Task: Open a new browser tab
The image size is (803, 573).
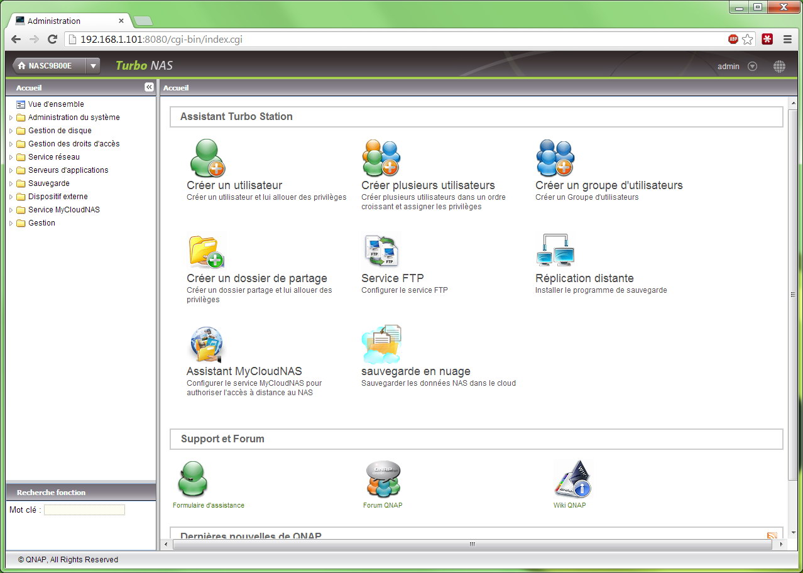Action: [143, 21]
